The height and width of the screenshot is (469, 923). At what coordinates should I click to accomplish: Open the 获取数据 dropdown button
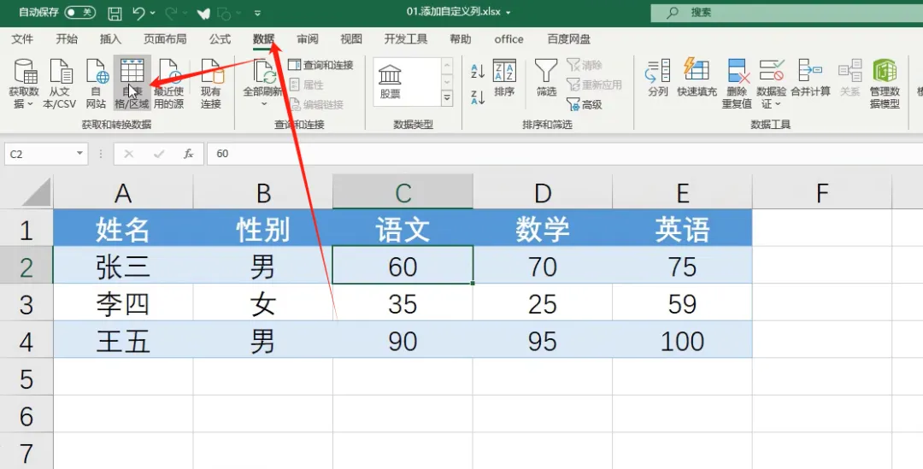pyautogui.click(x=24, y=84)
